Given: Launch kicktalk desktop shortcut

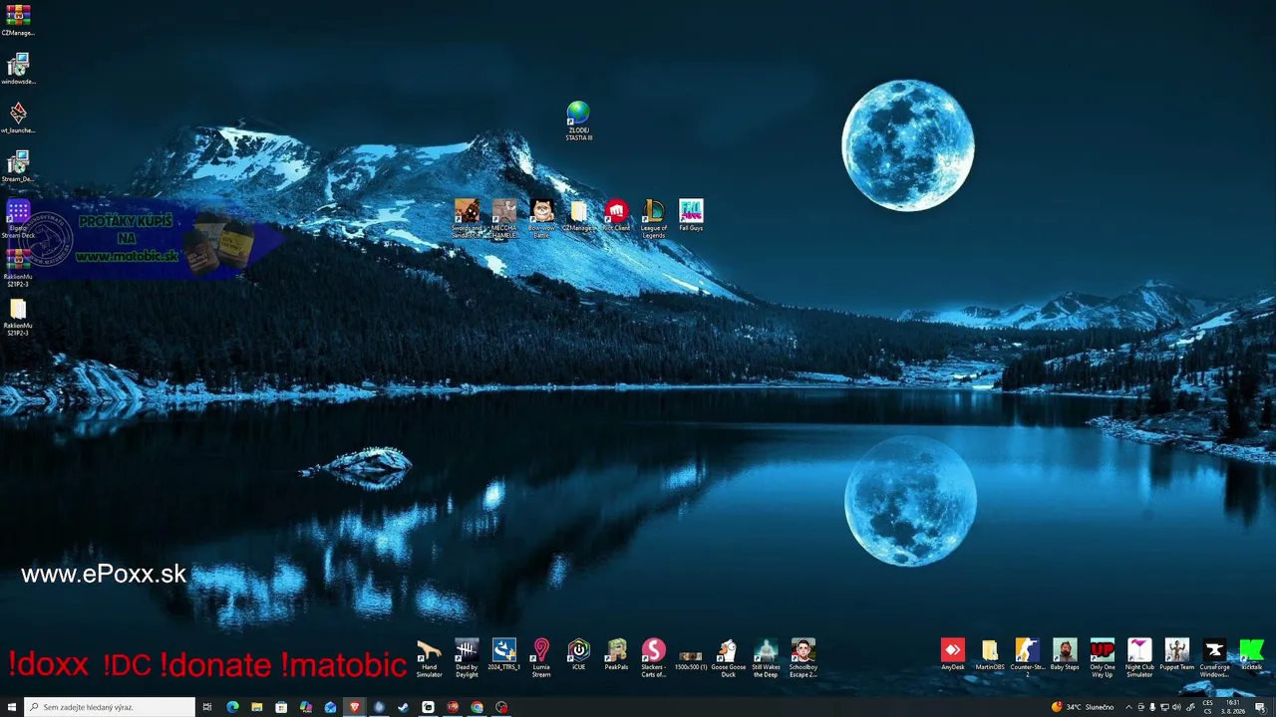Looking at the screenshot, I should 1251,655.
